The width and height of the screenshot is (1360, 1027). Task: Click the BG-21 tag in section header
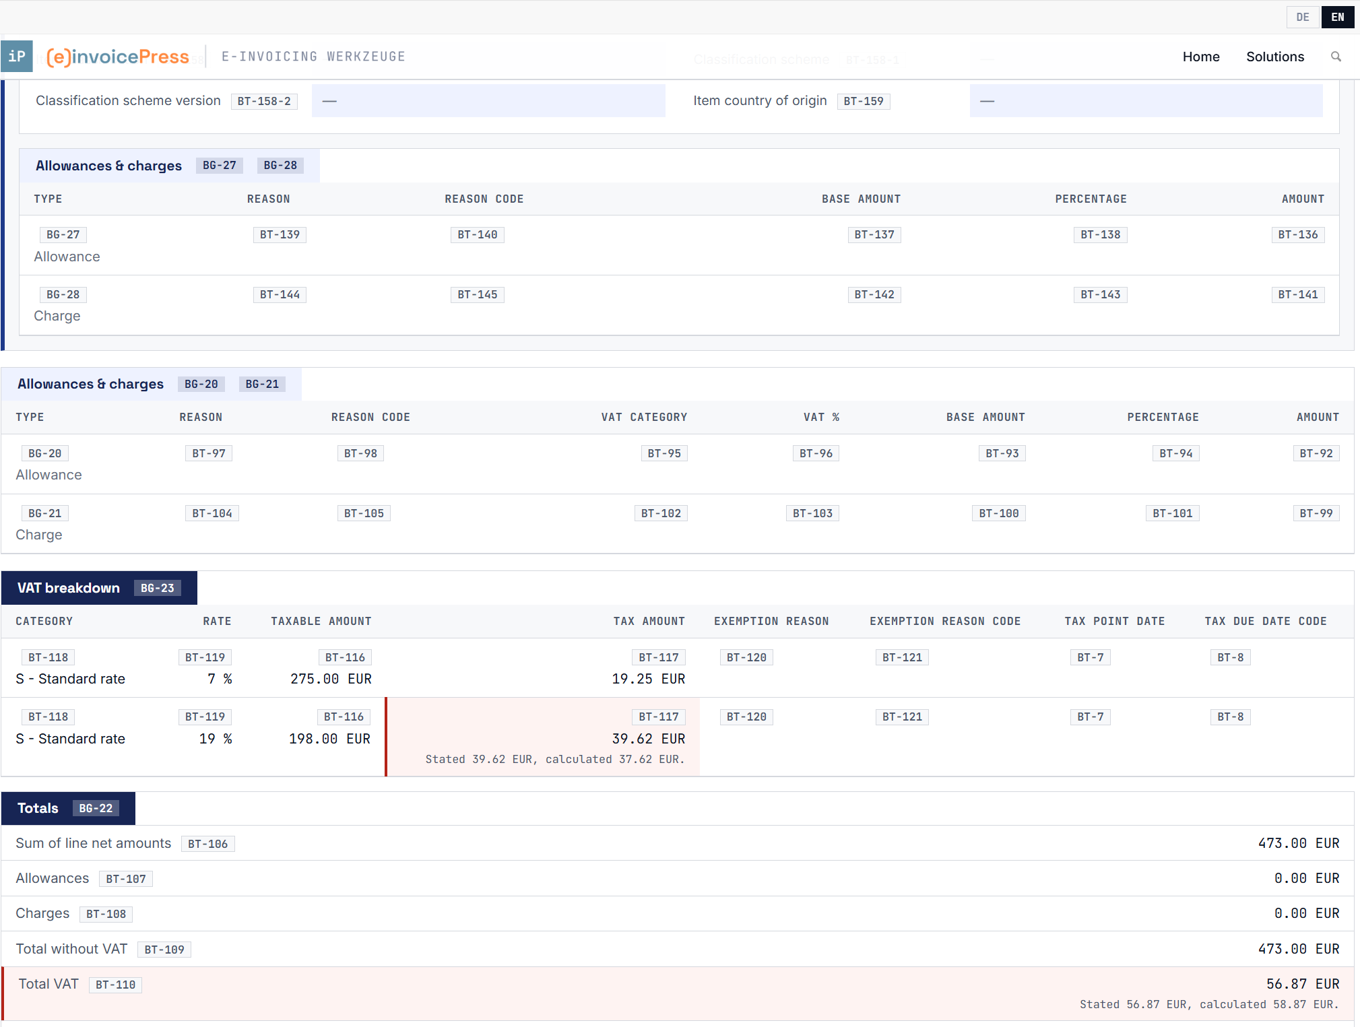coord(262,384)
